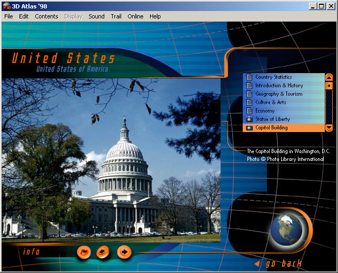Click the rotating globe icon
The width and height of the screenshot is (338, 273).
point(286,230)
